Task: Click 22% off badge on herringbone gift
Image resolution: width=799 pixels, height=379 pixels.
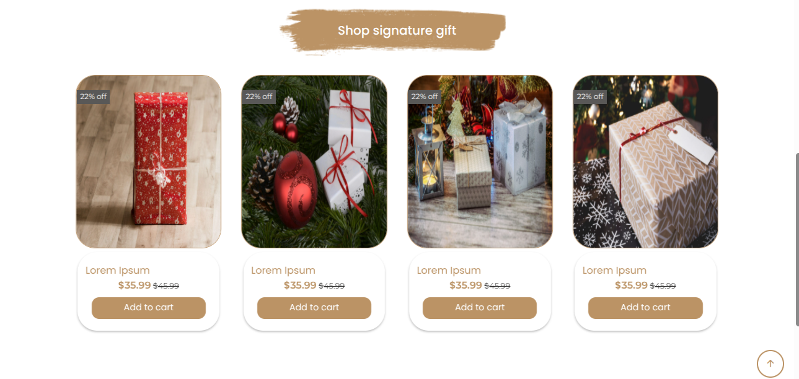Action: click(590, 97)
